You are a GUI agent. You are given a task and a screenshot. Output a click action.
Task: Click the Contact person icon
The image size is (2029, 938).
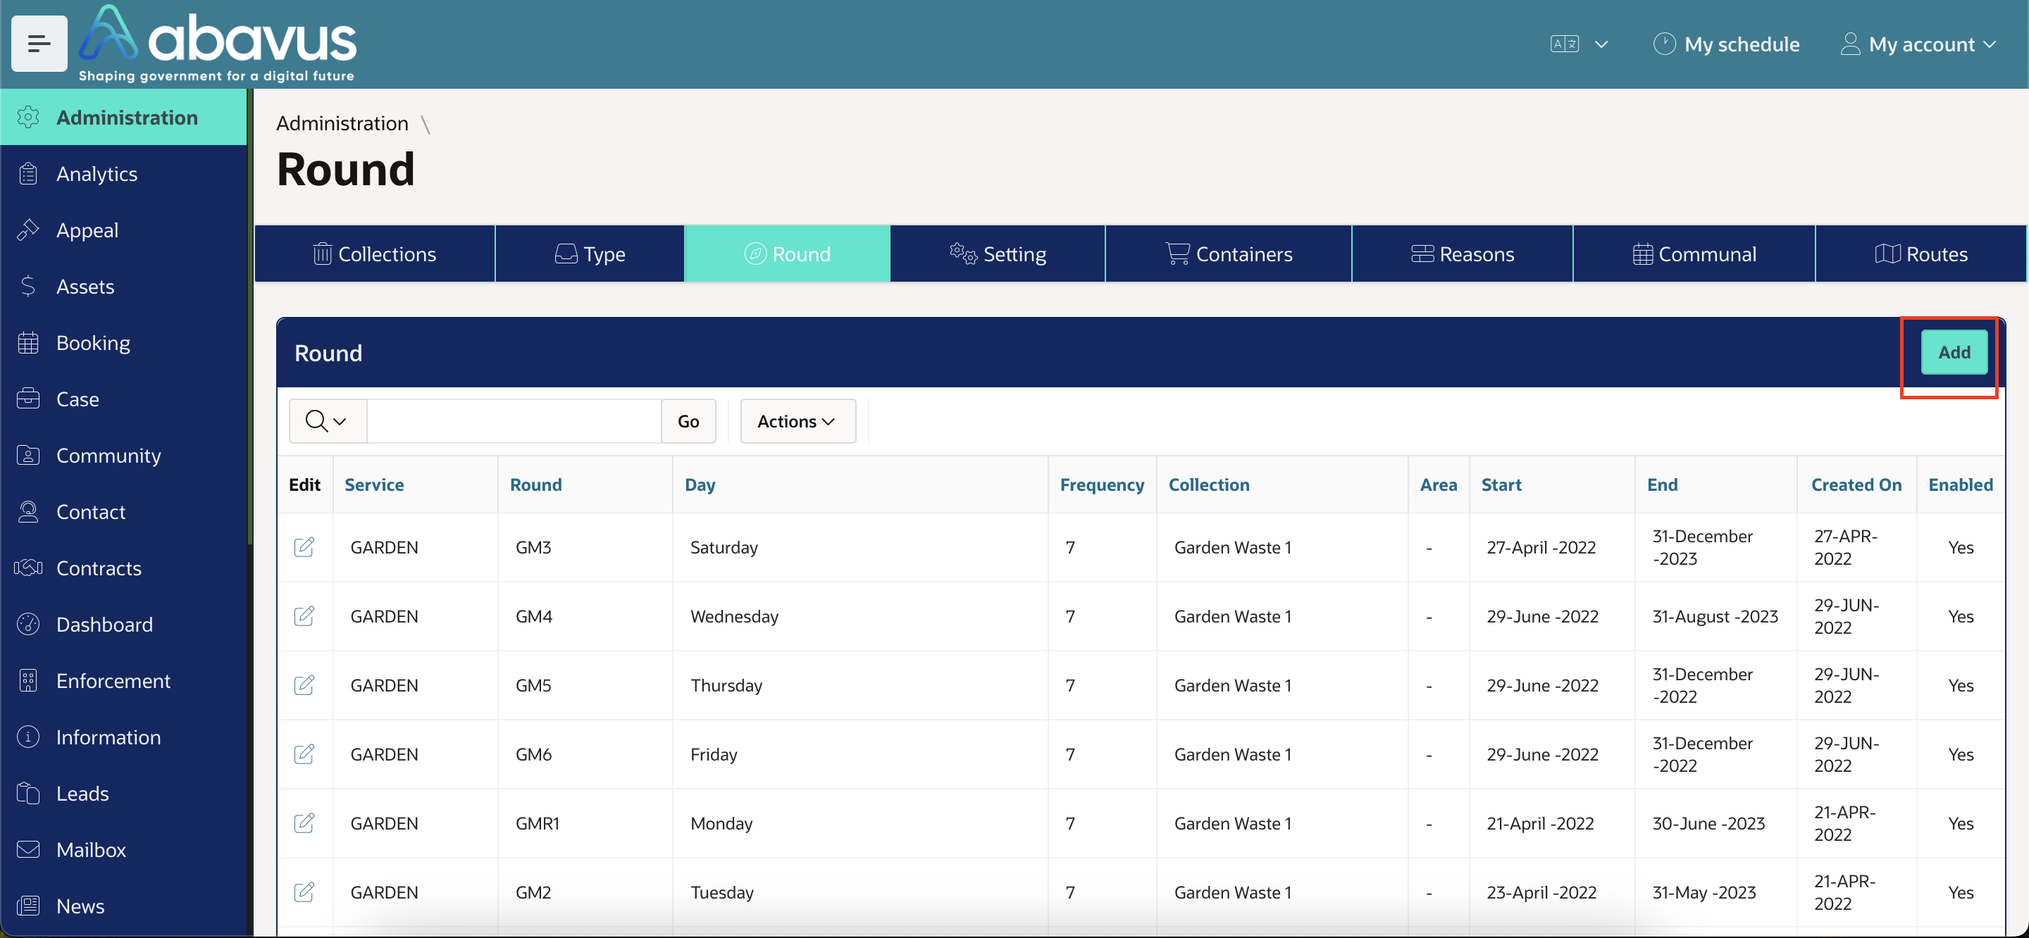(x=28, y=512)
